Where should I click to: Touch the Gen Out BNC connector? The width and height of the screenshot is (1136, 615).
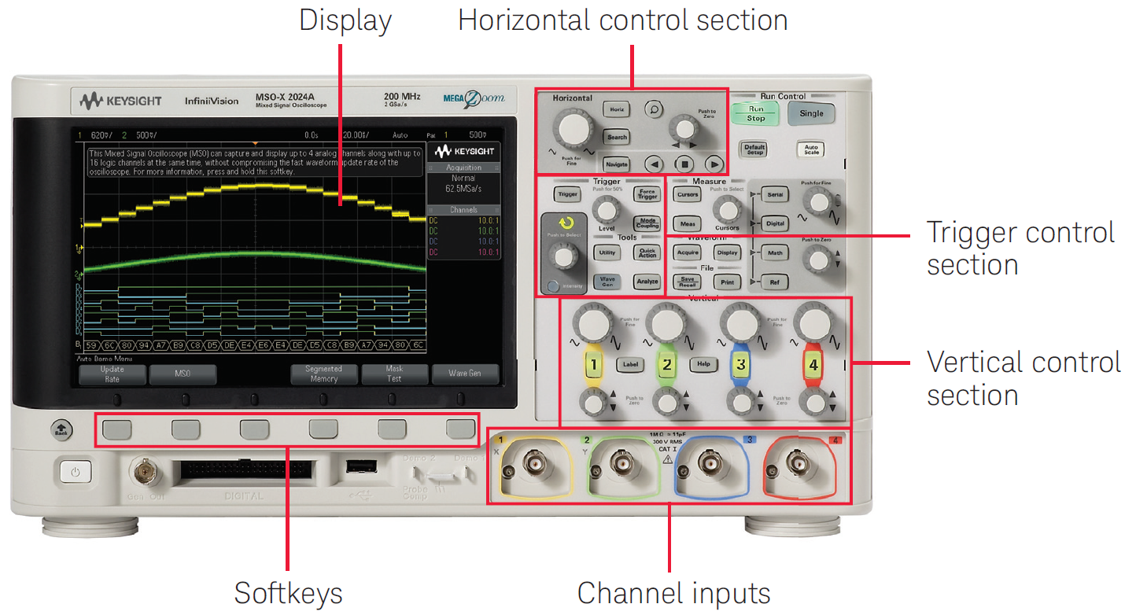[144, 472]
